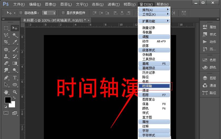Expand the 扩展功能 submenu
The image size is (221, 139).
click(x=154, y=21)
